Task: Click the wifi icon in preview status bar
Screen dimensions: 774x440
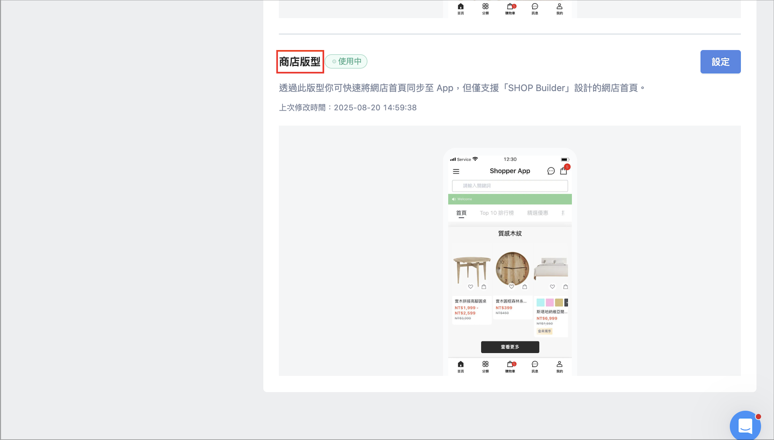Action: click(x=475, y=159)
